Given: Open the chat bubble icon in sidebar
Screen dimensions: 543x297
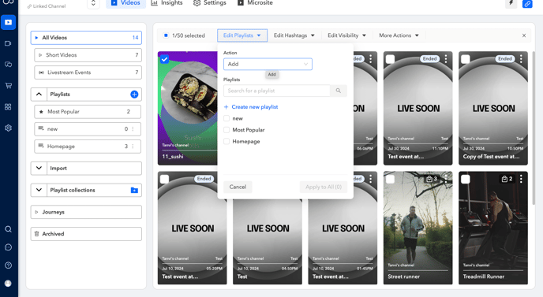Looking at the screenshot, I should [9, 247].
